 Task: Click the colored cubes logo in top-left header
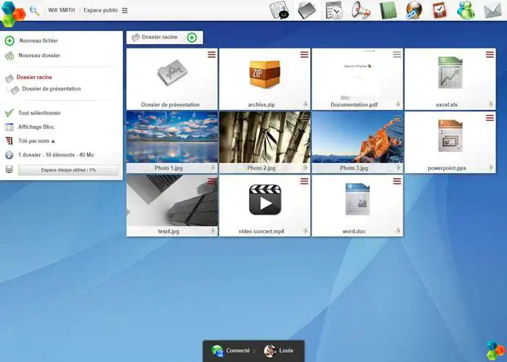point(13,14)
